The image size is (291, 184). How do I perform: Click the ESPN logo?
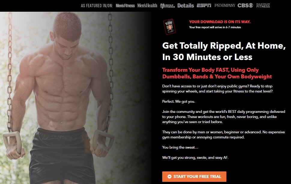204,6
